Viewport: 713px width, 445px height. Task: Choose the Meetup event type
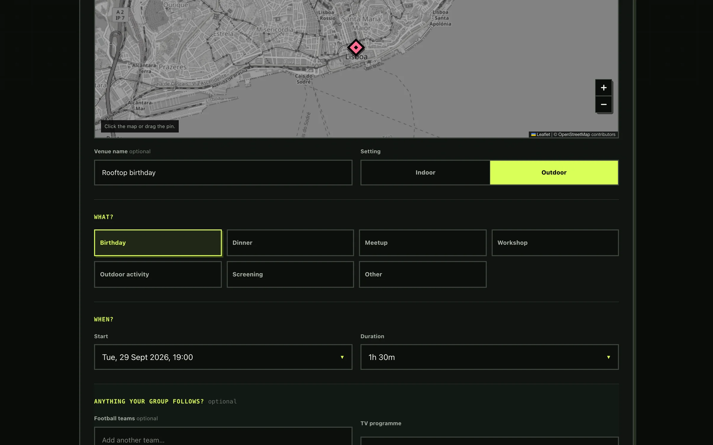[x=422, y=243]
